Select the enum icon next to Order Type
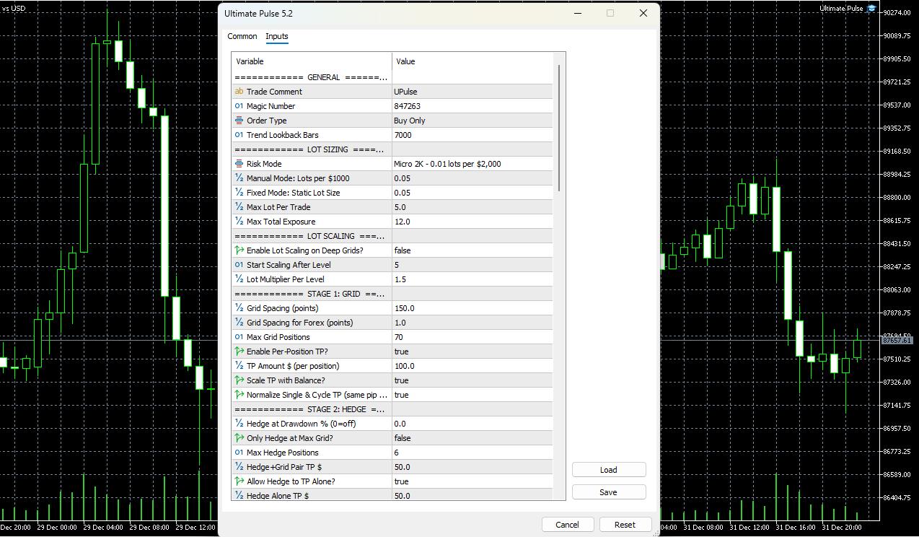Screen dimensions: 919x537 point(239,121)
